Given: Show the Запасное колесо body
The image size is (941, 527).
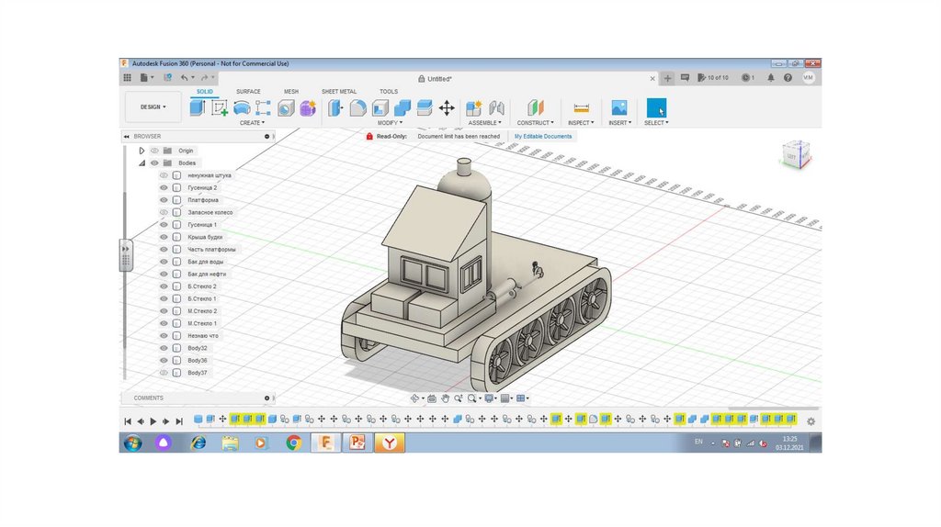Looking at the screenshot, I should pyautogui.click(x=164, y=212).
